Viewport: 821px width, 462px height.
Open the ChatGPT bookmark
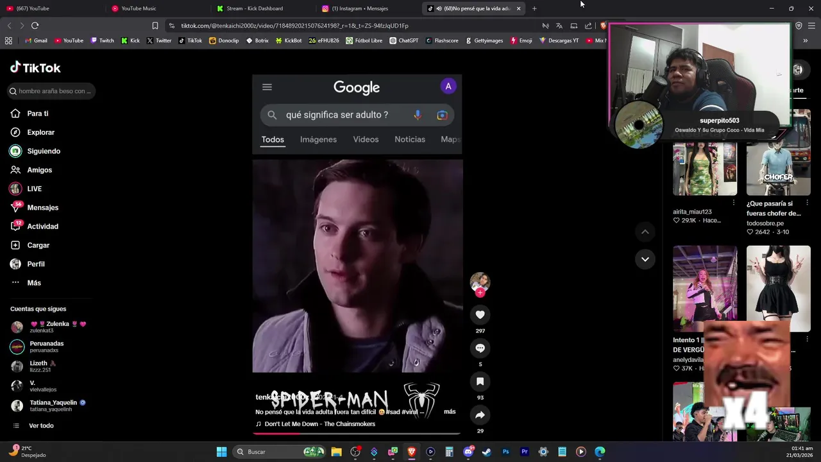[404, 40]
